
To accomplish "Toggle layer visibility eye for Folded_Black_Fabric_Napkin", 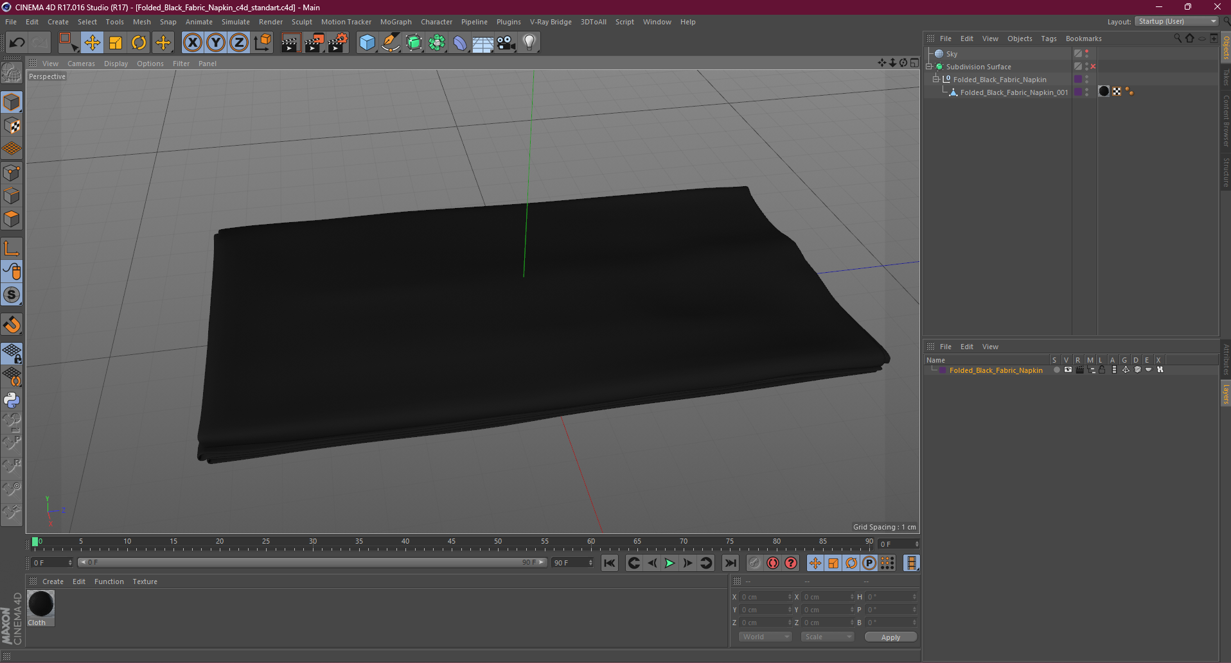I will coord(1068,370).
